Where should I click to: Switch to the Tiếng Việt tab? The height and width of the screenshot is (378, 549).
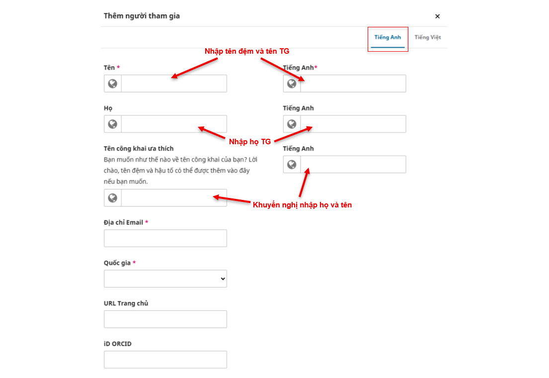pos(428,38)
